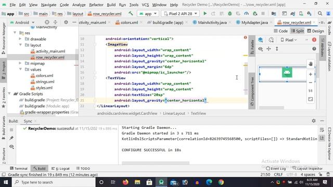The height and width of the screenshot is (187, 333).
Task: Open the search everywhere magnifier
Action: pos(320,14)
